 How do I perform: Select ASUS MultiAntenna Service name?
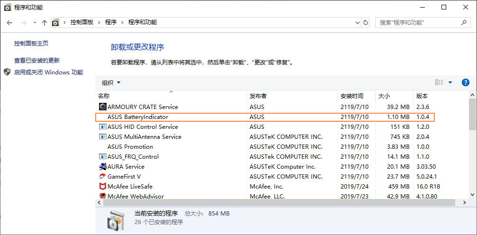(x=144, y=136)
